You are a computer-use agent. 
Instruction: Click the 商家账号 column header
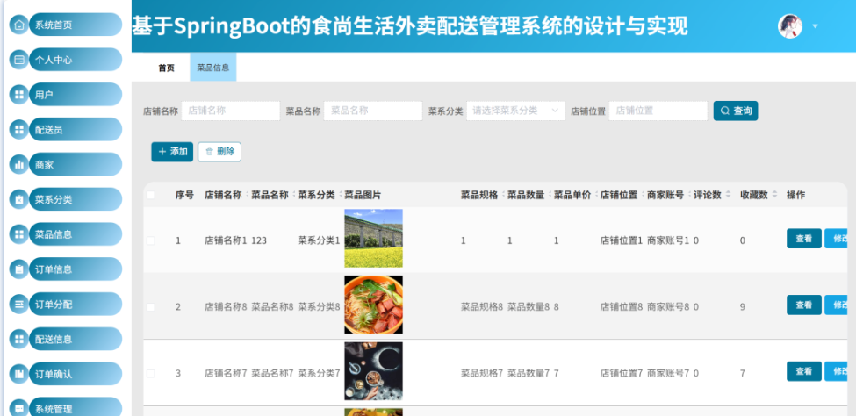pyautogui.click(x=665, y=195)
